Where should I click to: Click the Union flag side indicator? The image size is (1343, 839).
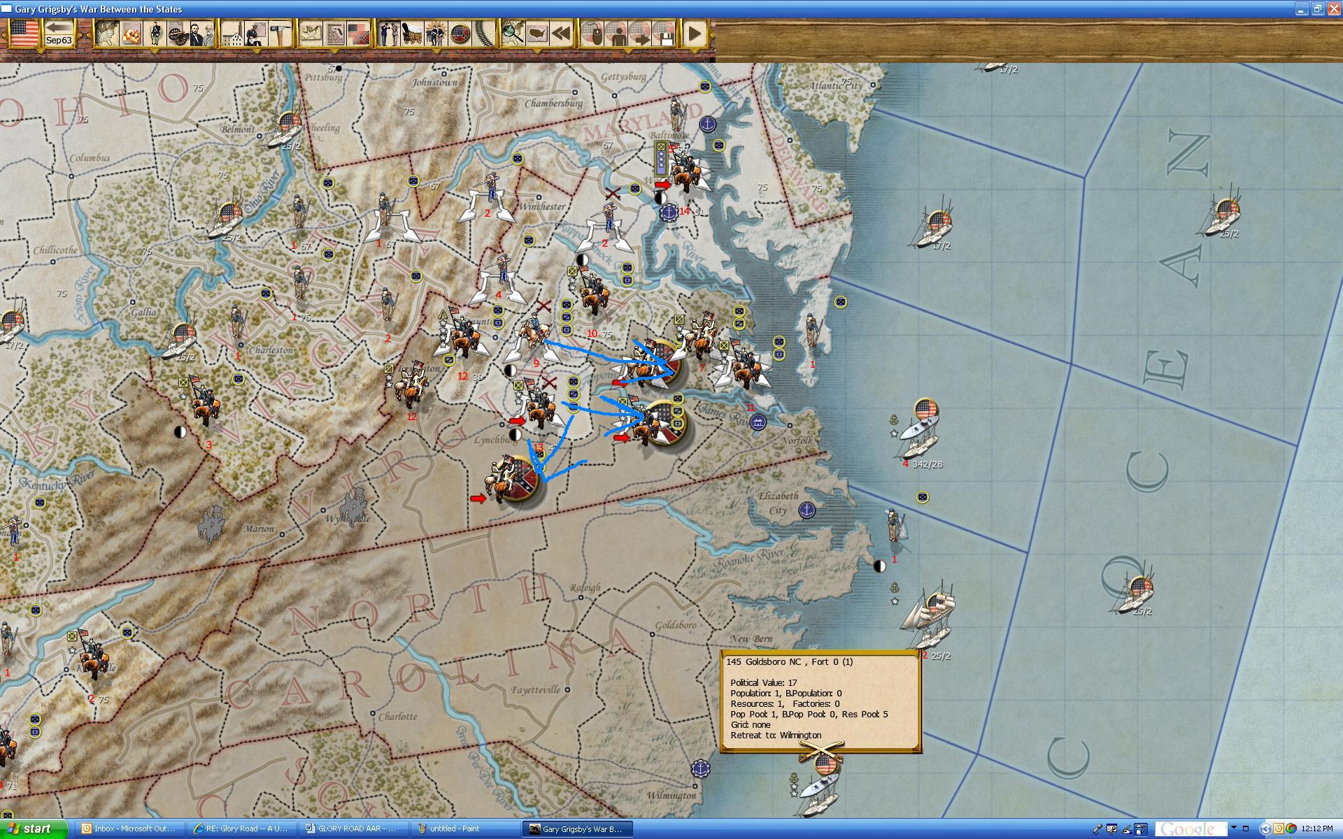click(24, 33)
